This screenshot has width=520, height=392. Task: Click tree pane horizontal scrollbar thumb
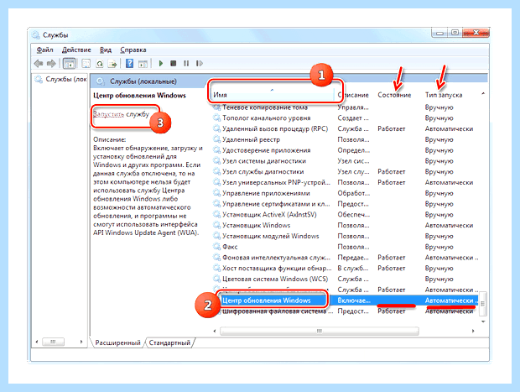(x=53, y=342)
